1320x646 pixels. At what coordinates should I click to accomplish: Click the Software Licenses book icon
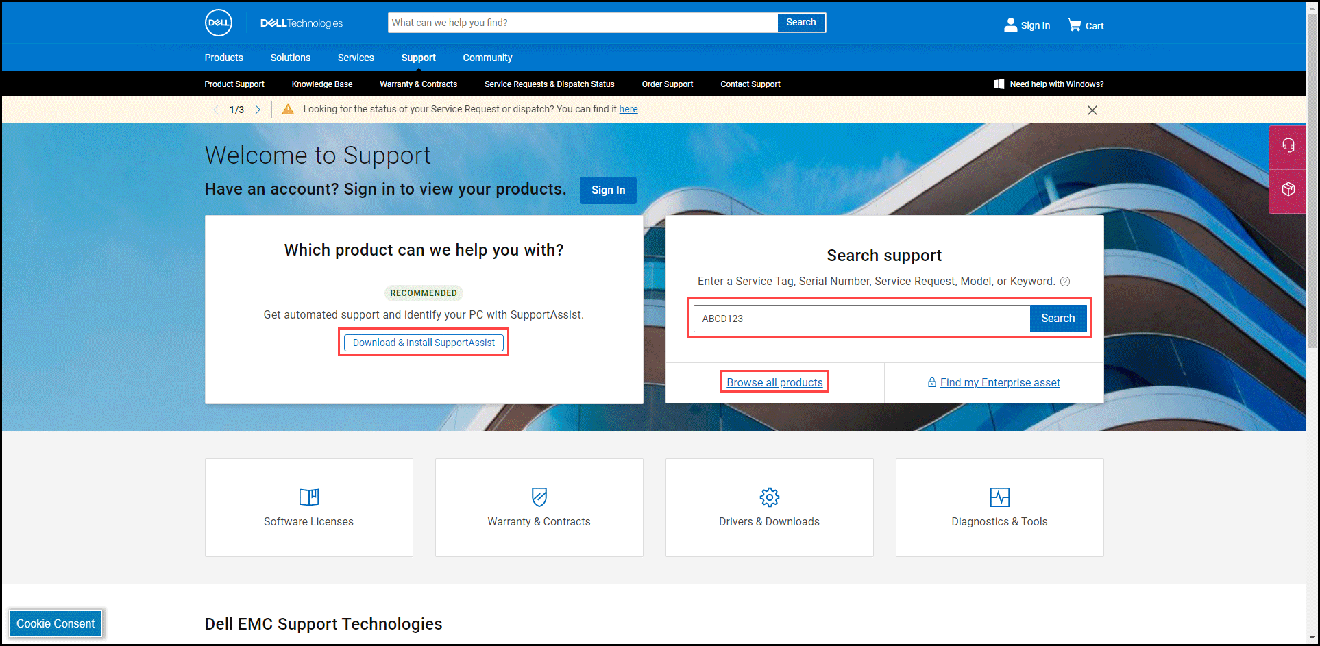click(x=309, y=497)
